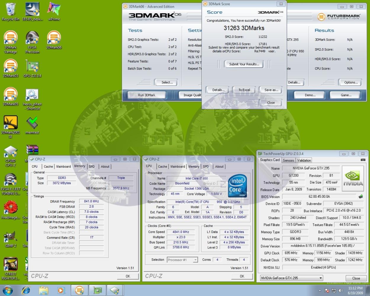The image size is (370, 296).
Task: Click the Save as button
Action: tap(271, 90)
